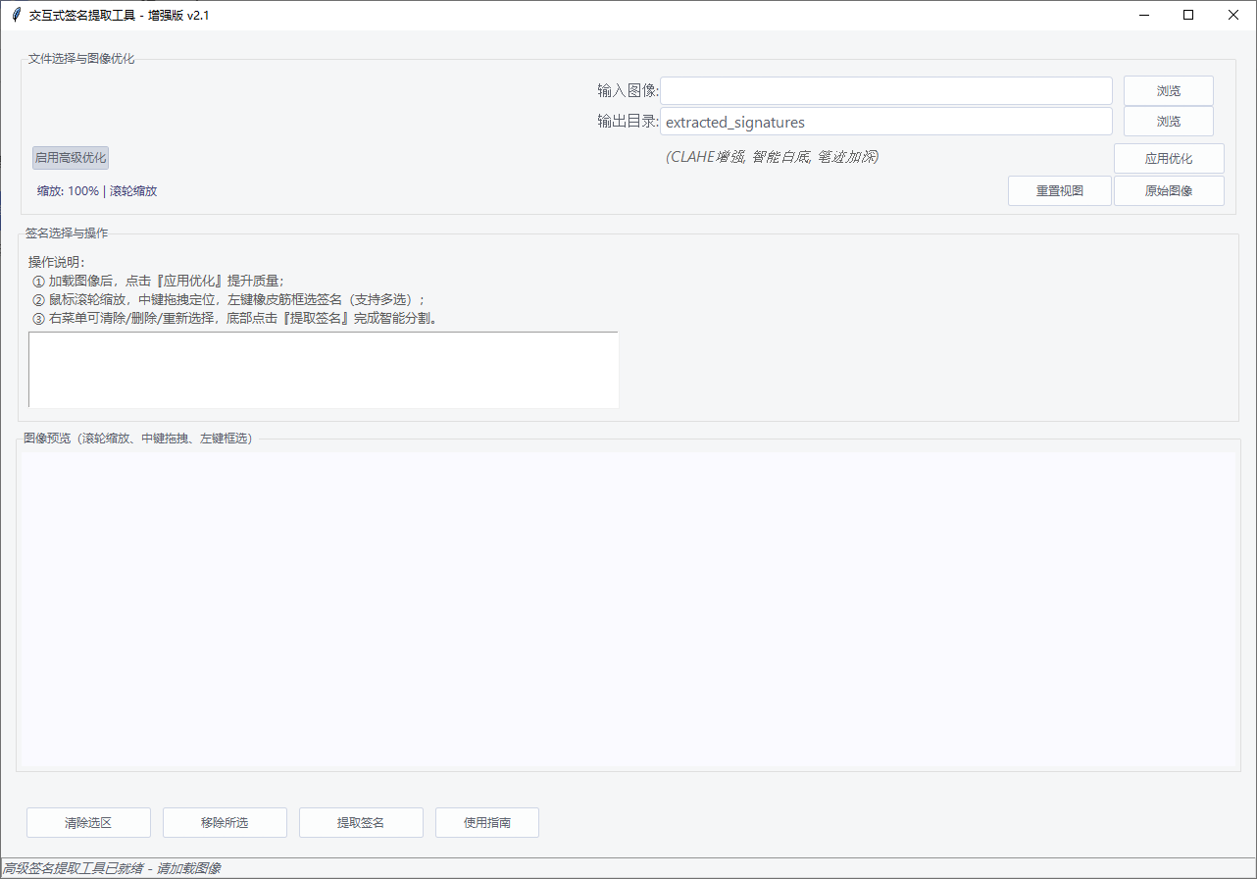
Task: Toggle the 启用高级优化 option
Action: click(71, 157)
